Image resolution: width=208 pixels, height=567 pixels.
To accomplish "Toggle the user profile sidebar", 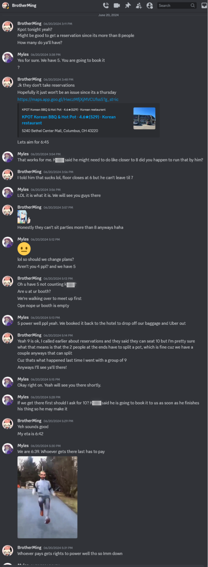I will coord(150,5).
